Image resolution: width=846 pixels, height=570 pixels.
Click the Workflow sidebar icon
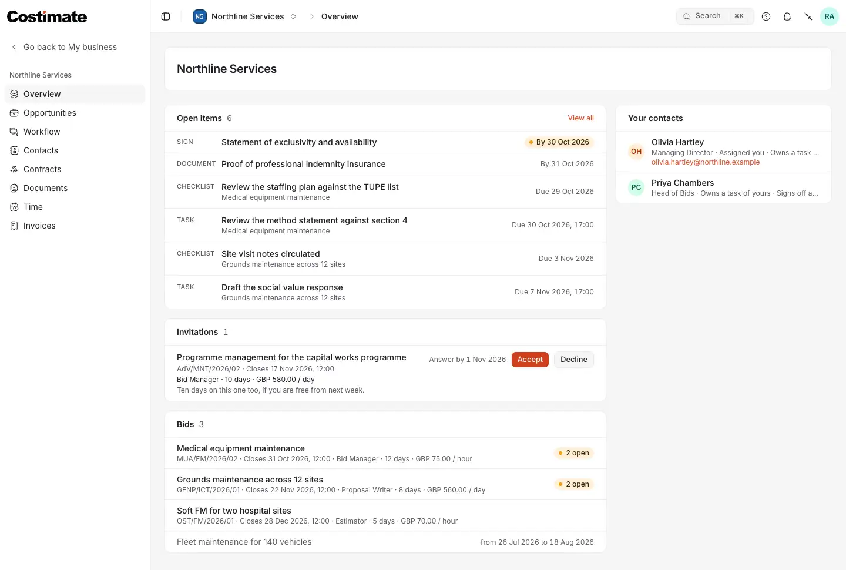point(14,132)
